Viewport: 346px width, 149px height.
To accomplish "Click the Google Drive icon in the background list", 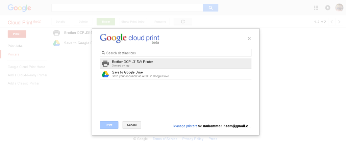I will coord(56,43).
